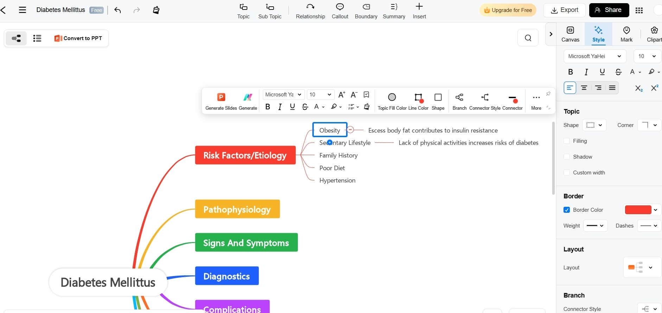Collapse the right side panel arrow
This screenshot has width=662, height=313.
click(x=551, y=34)
